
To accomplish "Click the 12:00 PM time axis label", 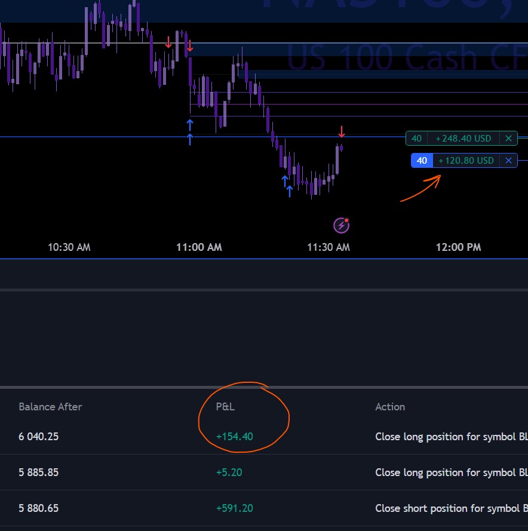I will (458, 247).
